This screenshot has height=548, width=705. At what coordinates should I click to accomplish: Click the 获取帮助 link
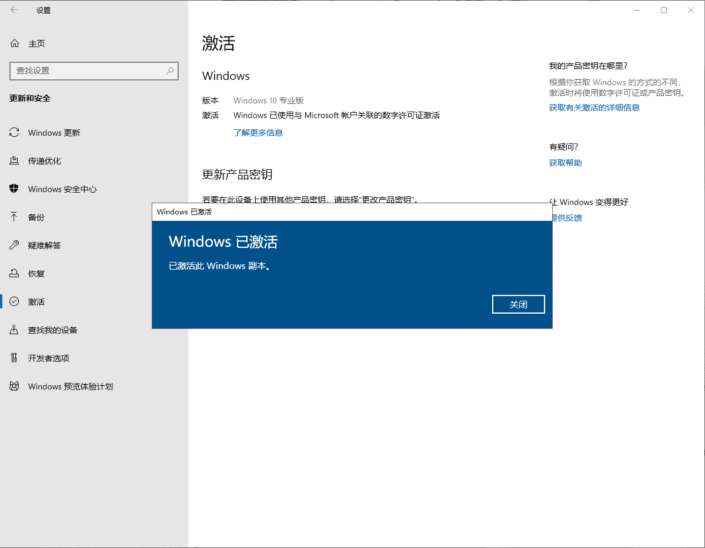coord(565,163)
